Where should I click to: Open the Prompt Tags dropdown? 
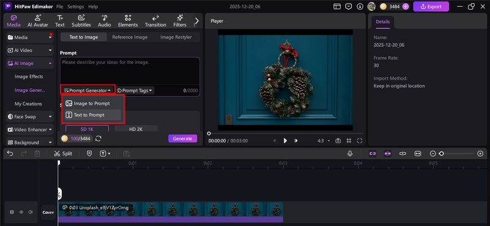135,90
